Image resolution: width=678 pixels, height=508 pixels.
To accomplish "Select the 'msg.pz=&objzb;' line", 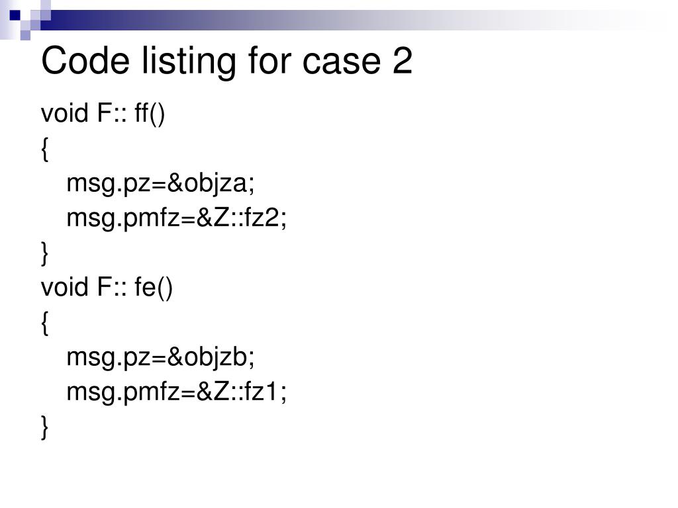I will pos(160,358).
